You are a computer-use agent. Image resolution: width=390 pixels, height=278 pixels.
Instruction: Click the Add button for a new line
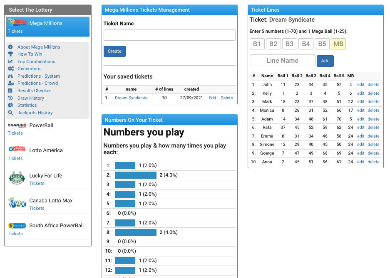pos(325,61)
